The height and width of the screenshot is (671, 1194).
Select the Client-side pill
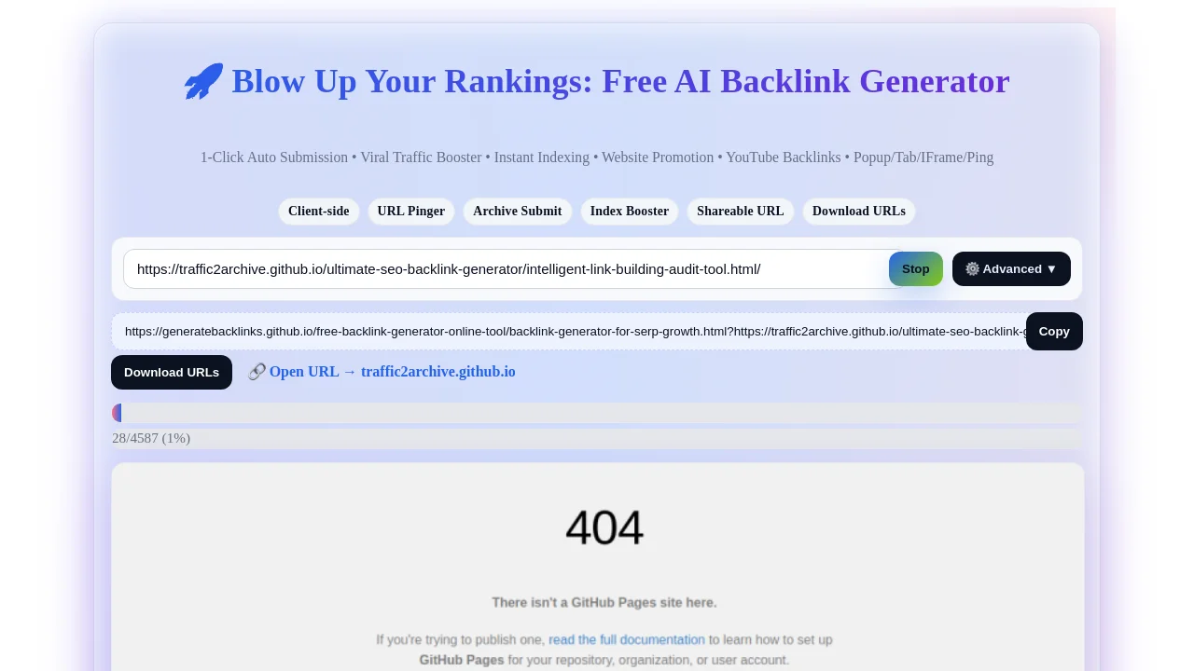[318, 212]
